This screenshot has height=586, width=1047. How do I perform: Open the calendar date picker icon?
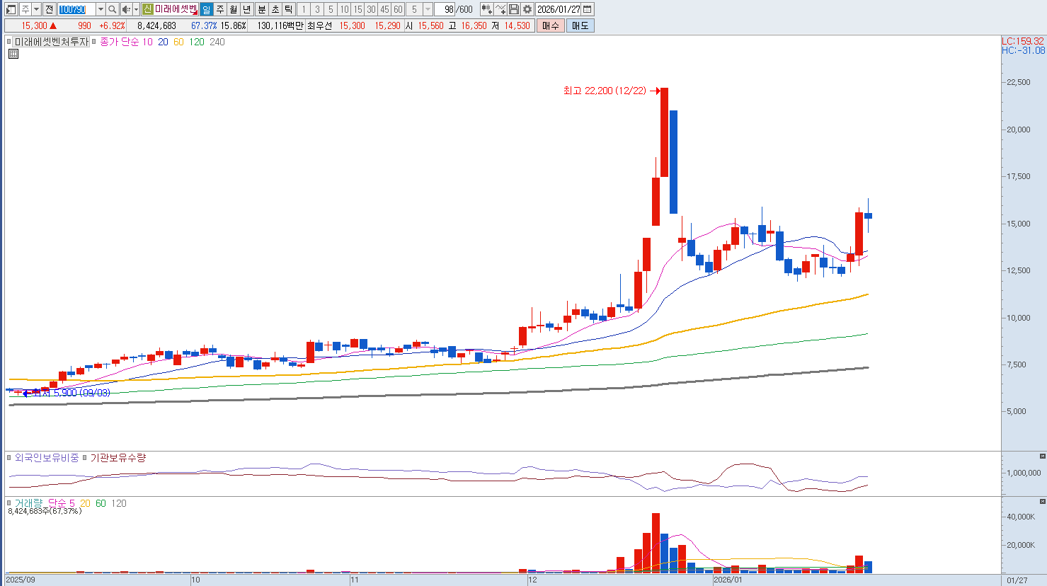588,9
